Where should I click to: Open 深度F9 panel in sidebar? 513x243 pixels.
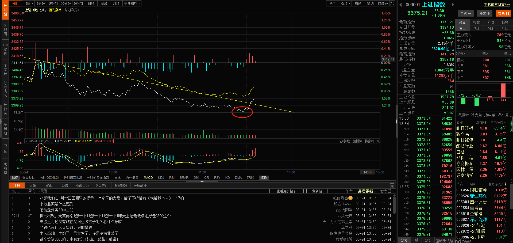pos(5,69)
